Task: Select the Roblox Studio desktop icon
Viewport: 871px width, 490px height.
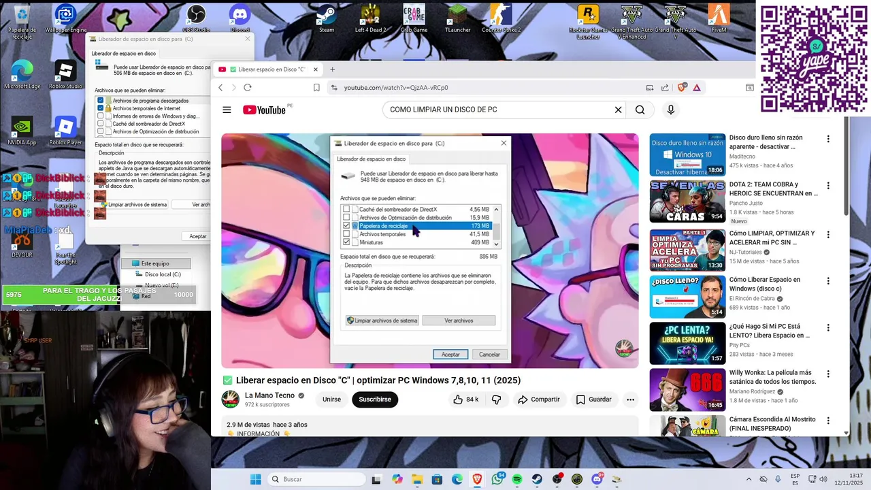Action: pyautogui.click(x=65, y=75)
